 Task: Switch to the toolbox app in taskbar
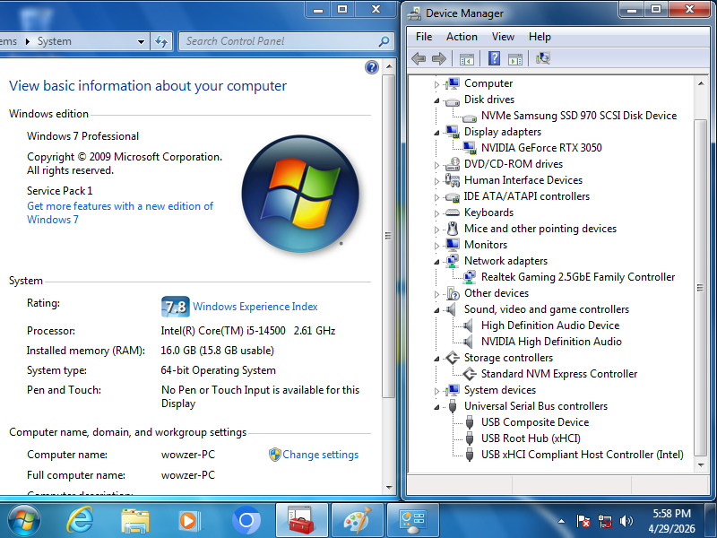(x=301, y=520)
